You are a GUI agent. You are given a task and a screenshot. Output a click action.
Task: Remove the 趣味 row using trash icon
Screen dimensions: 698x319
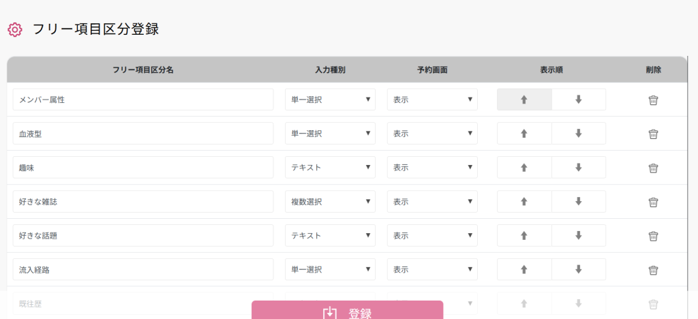tap(653, 168)
